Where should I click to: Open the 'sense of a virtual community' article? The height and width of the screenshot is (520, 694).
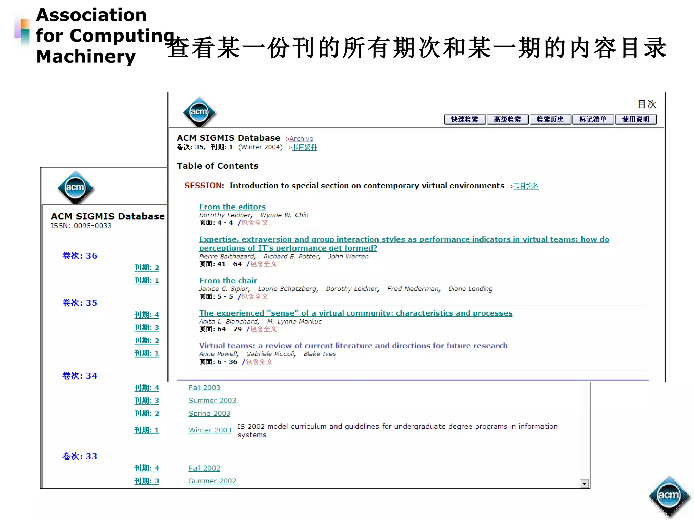click(355, 313)
